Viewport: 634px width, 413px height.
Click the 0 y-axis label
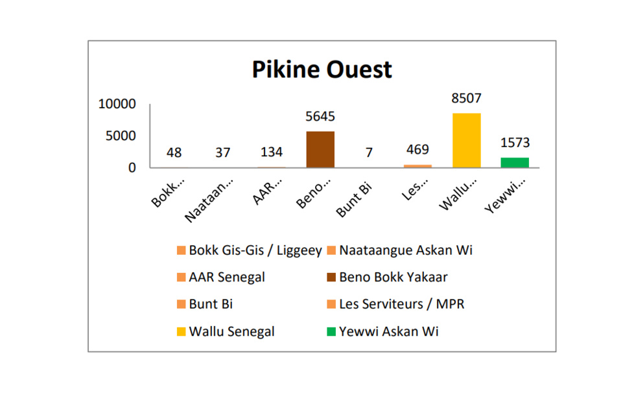click(132, 168)
